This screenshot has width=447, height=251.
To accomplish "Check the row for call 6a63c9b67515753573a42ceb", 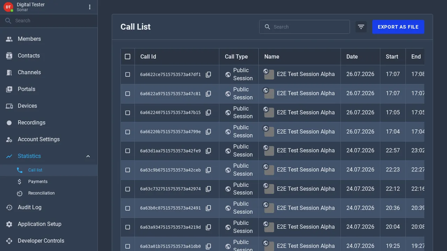I will [127, 170].
